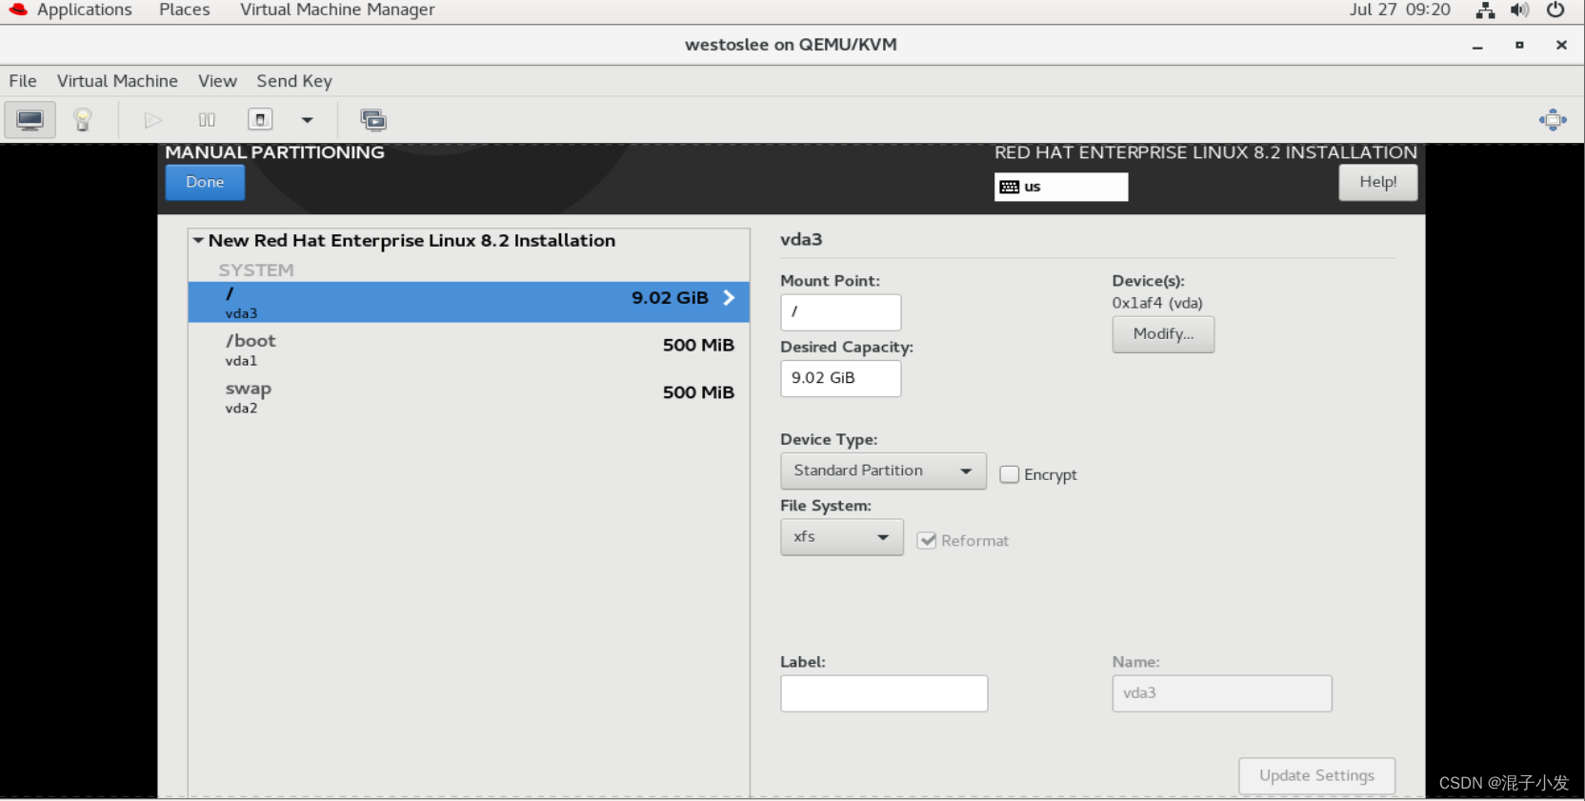Viewport: 1585px width, 801px height.
Task: Manage VM snapshots icon
Action: coord(373,120)
